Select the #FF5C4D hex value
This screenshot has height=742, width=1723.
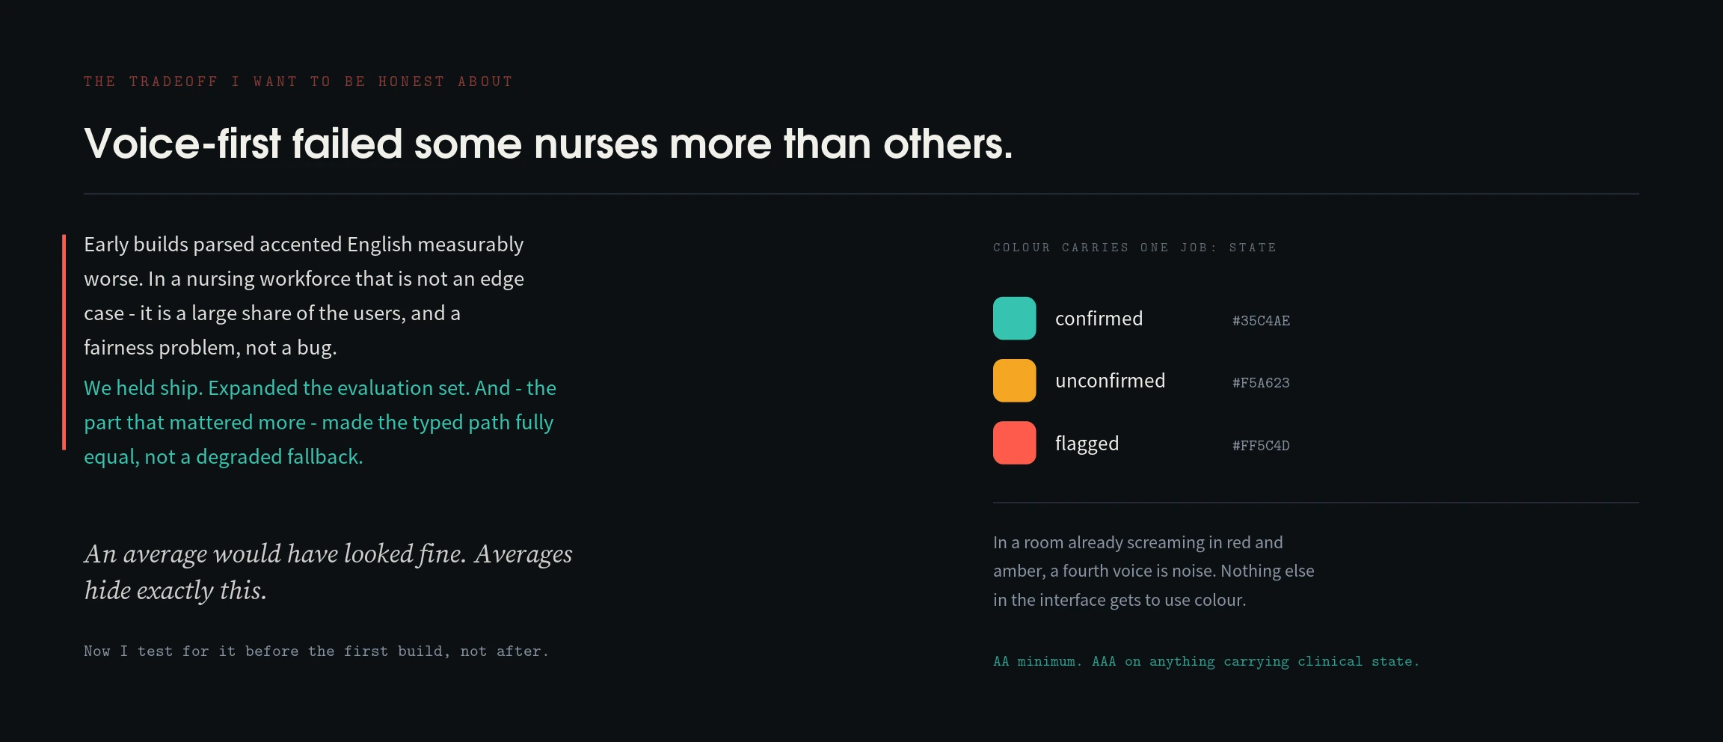point(1261,446)
